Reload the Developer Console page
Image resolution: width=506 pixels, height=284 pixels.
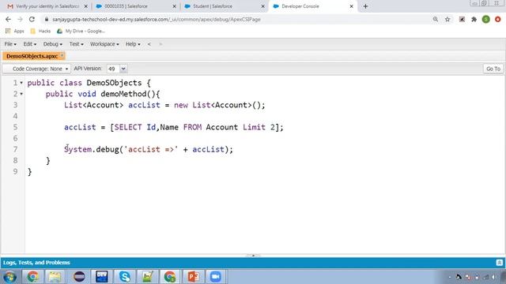32,19
